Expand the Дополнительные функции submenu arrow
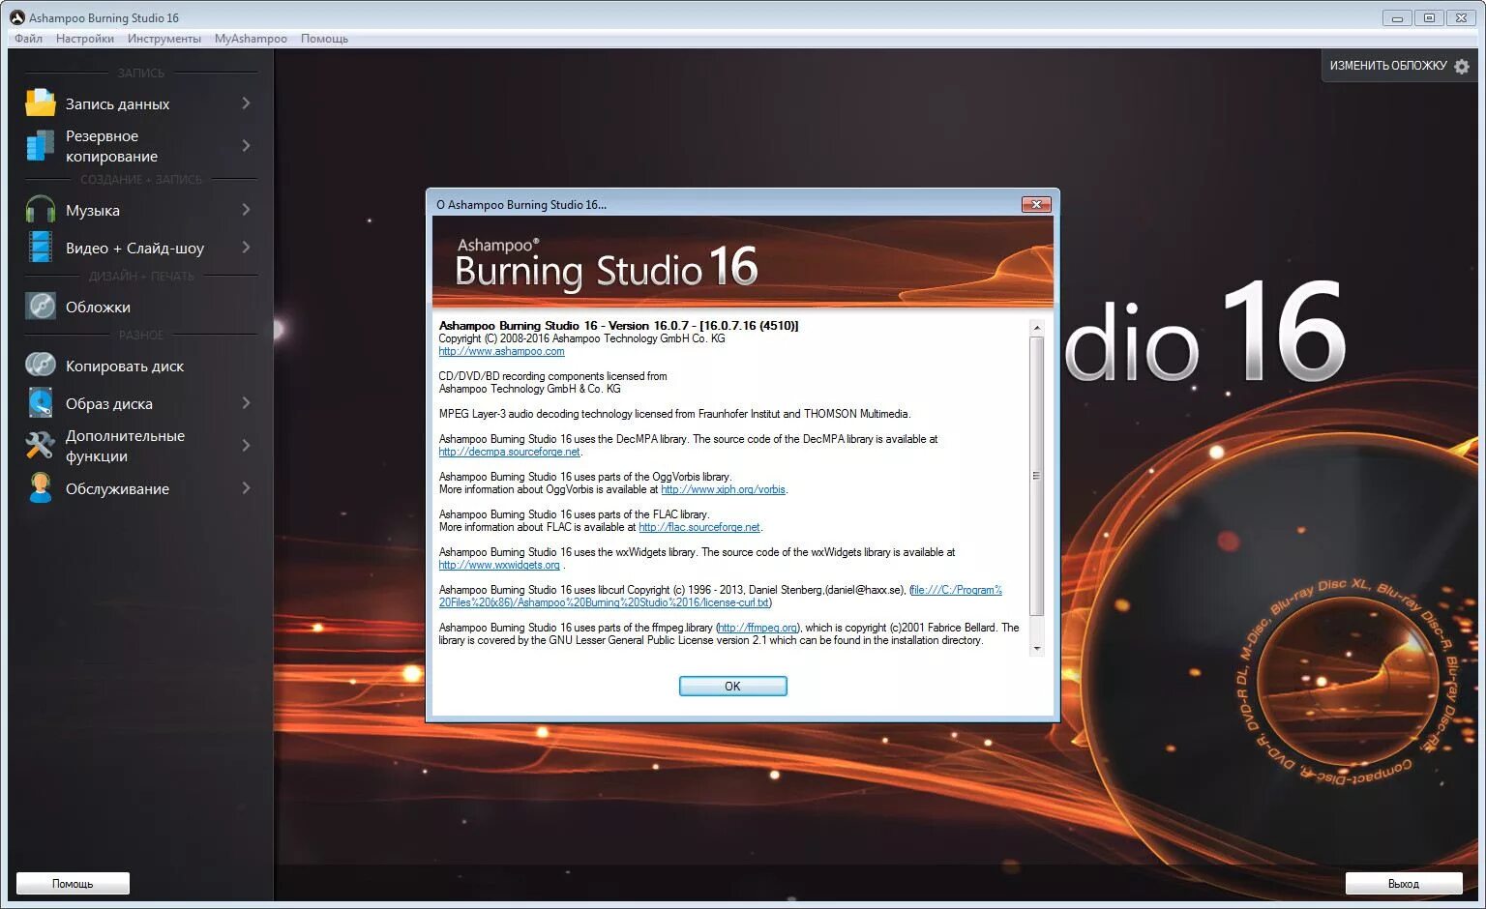Viewport: 1486px width, 909px height. pyautogui.click(x=246, y=446)
